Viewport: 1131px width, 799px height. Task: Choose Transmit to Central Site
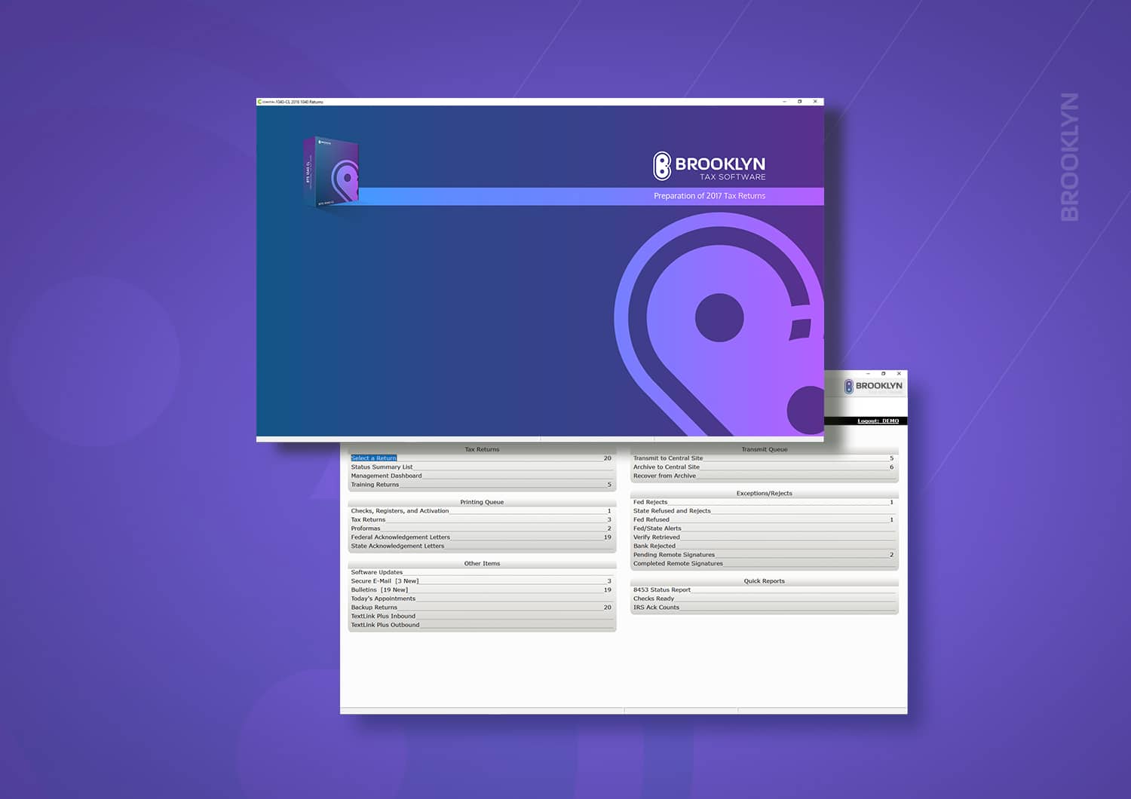(x=668, y=458)
